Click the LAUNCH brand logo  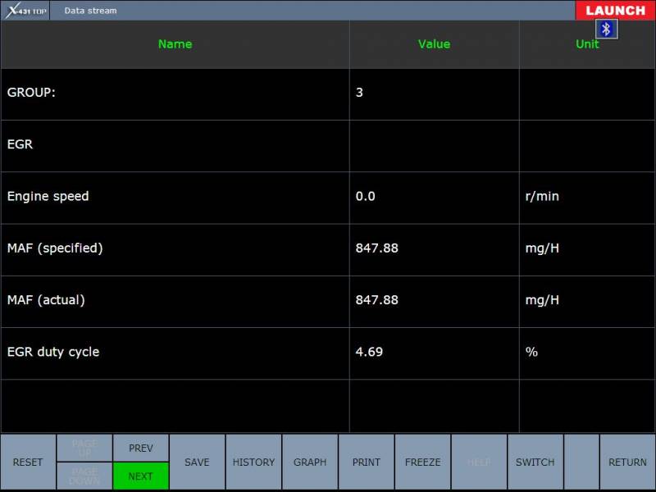(x=615, y=11)
